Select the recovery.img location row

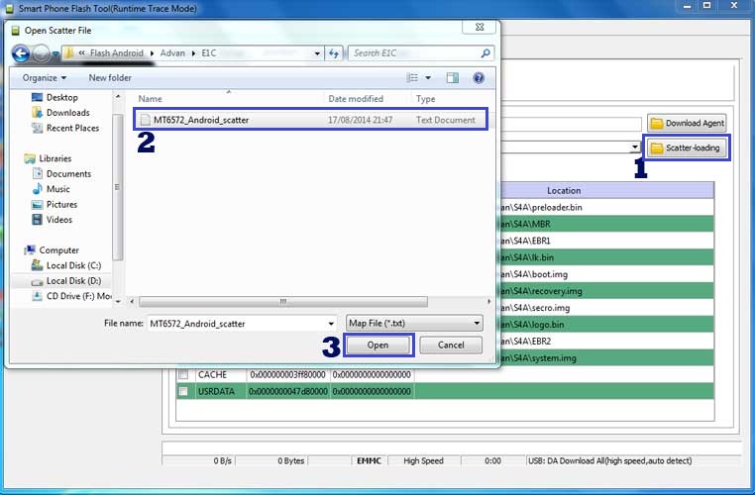tap(606, 291)
